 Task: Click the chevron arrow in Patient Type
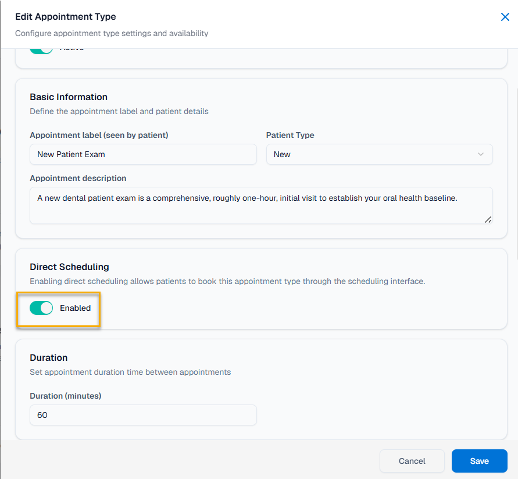click(x=480, y=154)
